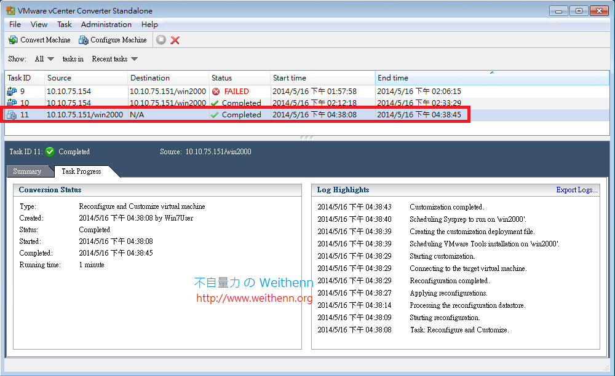Click start time 下午 04:38:08 in task 11

[314, 115]
